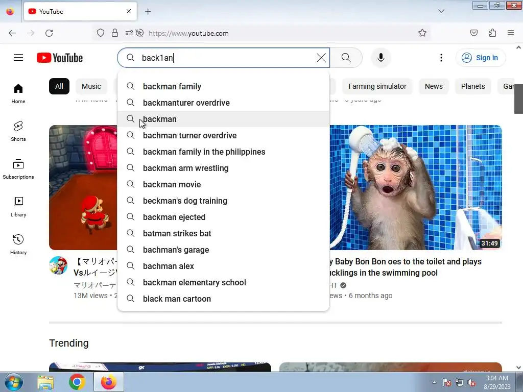Choose suggestion 'backman movie'

224,184
